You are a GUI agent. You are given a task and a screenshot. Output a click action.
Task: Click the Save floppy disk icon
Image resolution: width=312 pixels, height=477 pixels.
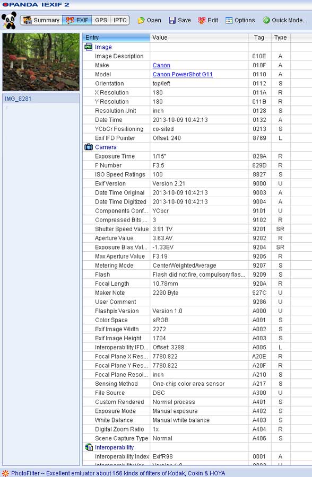tap(172, 20)
